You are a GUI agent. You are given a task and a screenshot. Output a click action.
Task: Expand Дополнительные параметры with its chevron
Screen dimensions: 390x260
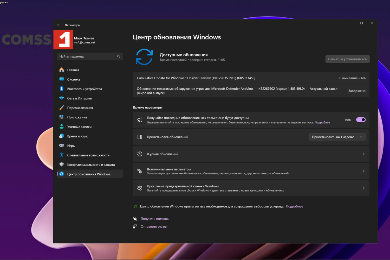[364, 171]
